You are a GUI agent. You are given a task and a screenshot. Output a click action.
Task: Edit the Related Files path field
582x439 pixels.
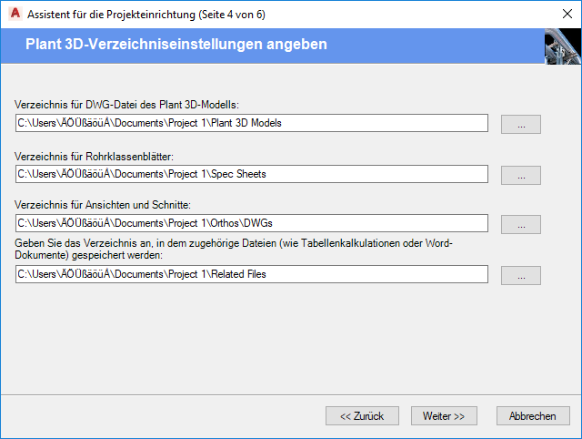click(x=252, y=274)
